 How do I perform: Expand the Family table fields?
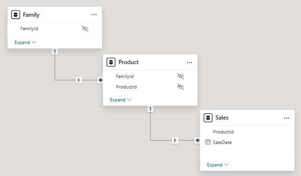[25, 42]
